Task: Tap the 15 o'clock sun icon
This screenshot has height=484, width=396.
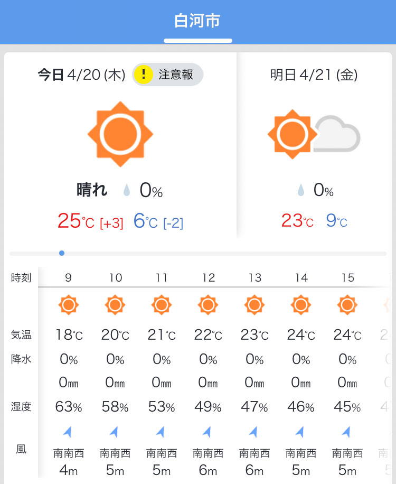Action: 347,305
